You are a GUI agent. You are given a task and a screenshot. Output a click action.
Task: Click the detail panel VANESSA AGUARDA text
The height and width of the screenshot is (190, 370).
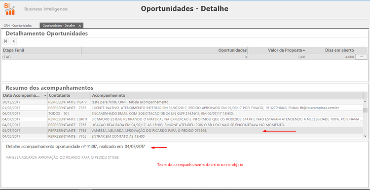tap(63, 157)
